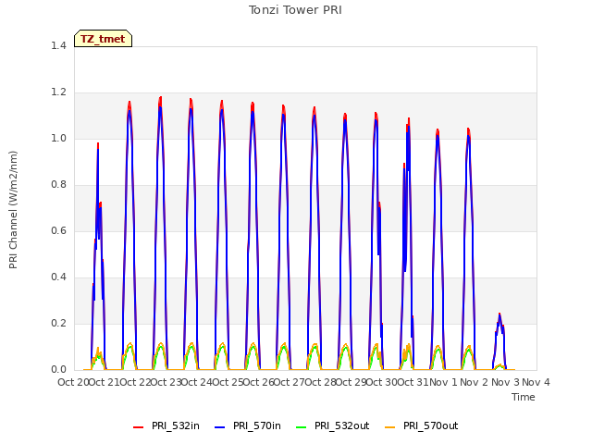Click the red PRI_532in legend swatch
Image resolution: width=592 pixels, height=444 pixels.
[139, 427]
